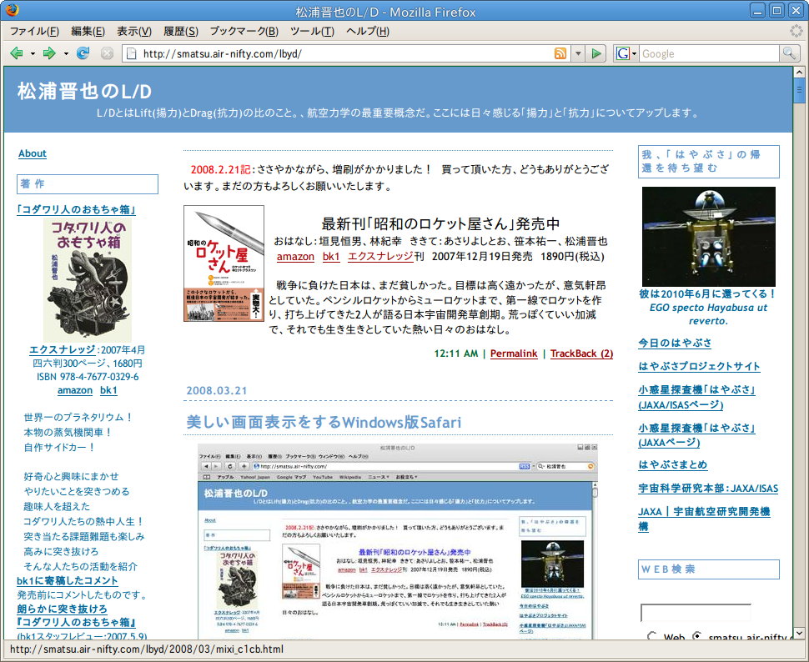
Task: Click the green Go arrow beside the address bar
Action: click(x=596, y=53)
